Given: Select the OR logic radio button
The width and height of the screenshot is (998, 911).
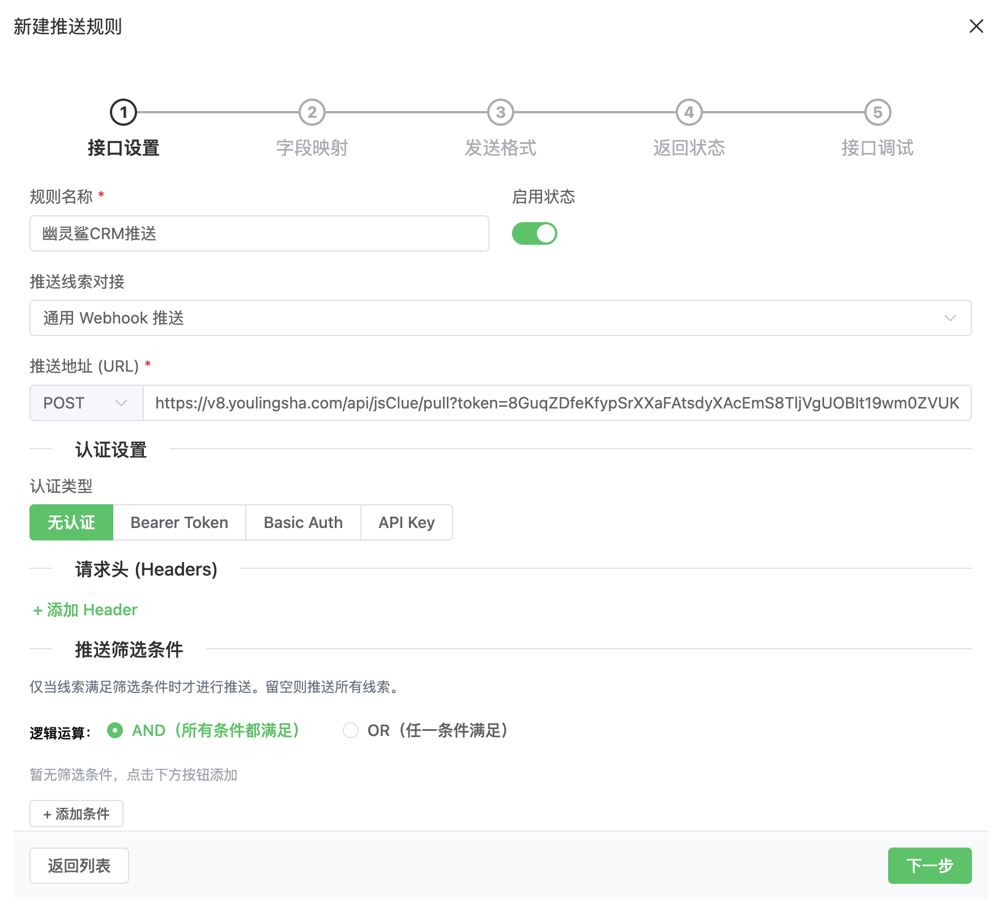Looking at the screenshot, I should [x=351, y=730].
